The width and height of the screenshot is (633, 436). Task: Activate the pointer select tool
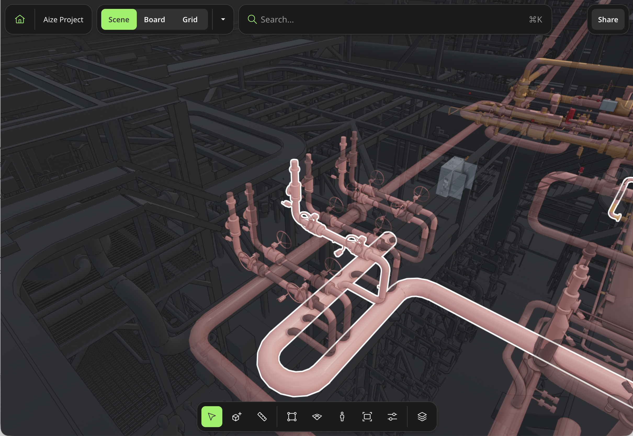pyautogui.click(x=212, y=417)
